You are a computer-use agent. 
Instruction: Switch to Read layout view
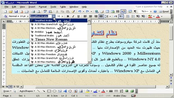164,11
